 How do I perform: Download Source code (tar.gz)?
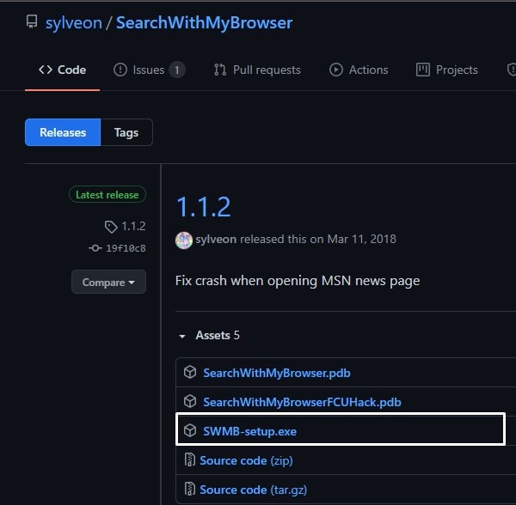(254, 490)
